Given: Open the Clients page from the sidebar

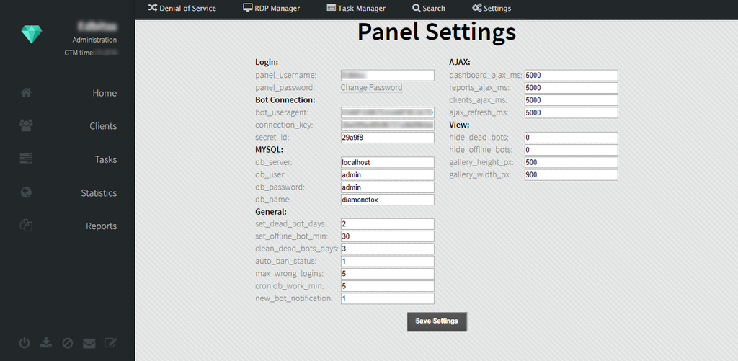Looking at the screenshot, I should 103,126.
